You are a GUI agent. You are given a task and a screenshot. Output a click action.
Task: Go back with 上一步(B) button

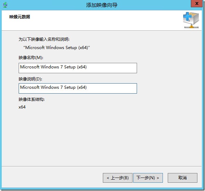coord(118,178)
